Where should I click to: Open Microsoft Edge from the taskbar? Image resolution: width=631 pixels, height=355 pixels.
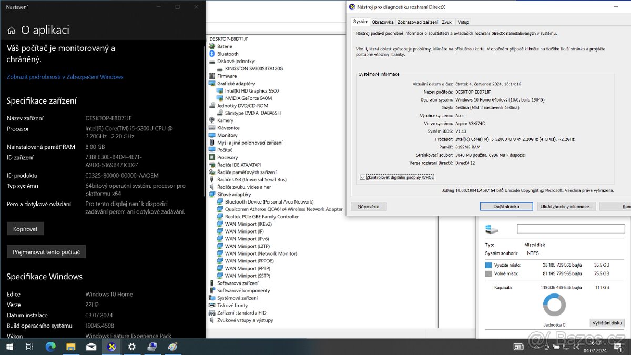click(x=50, y=347)
